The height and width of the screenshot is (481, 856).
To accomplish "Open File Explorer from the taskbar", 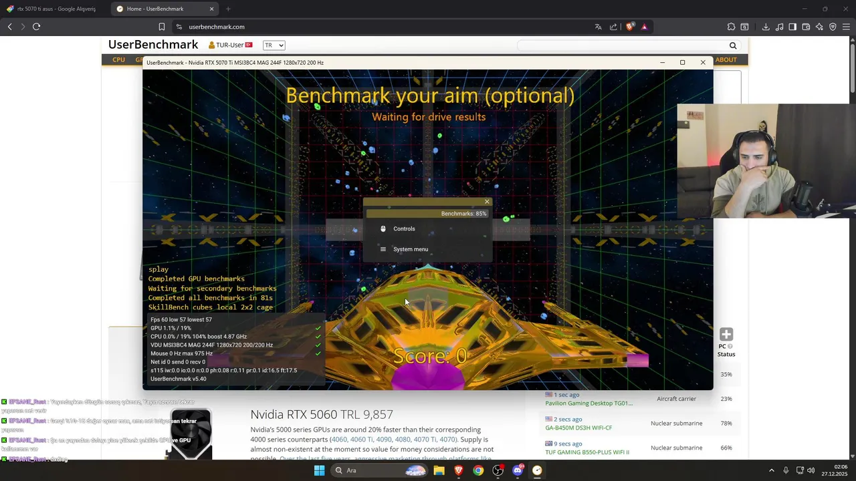I will point(439,470).
